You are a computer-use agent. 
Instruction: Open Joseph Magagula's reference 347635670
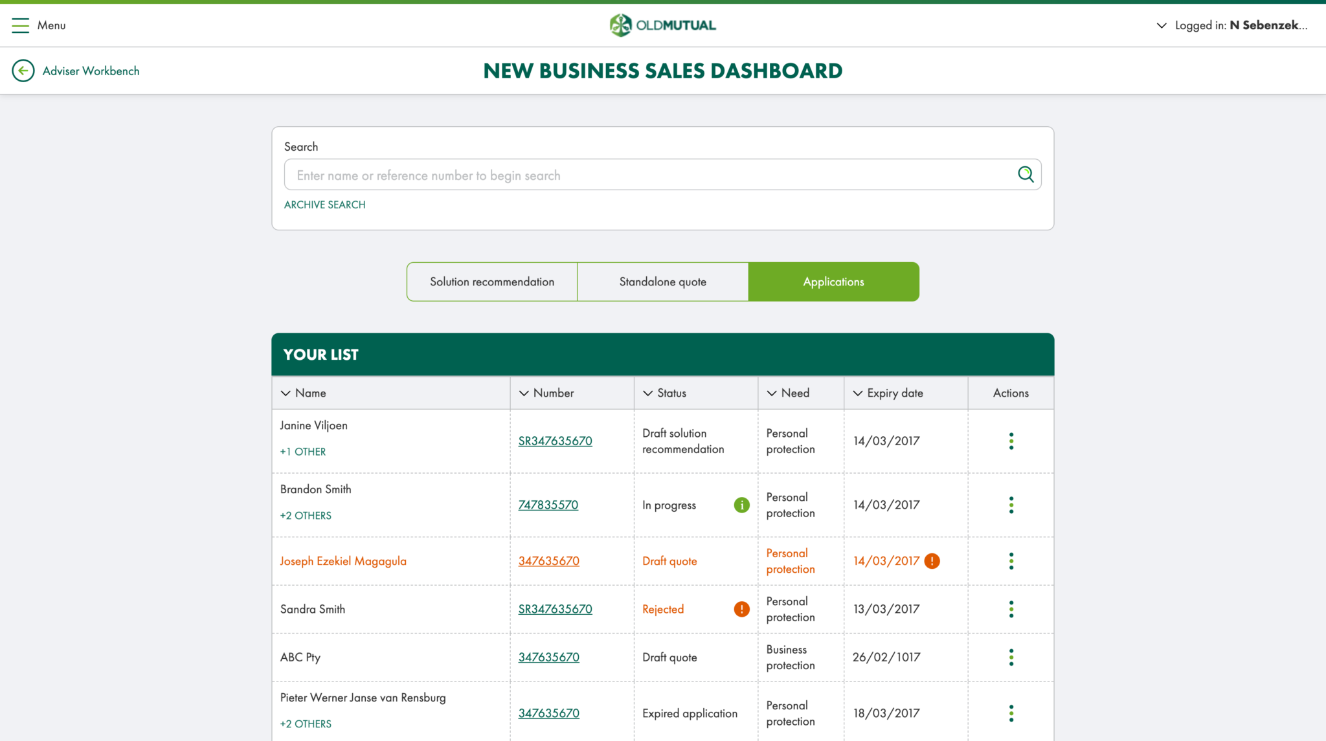(x=548, y=561)
